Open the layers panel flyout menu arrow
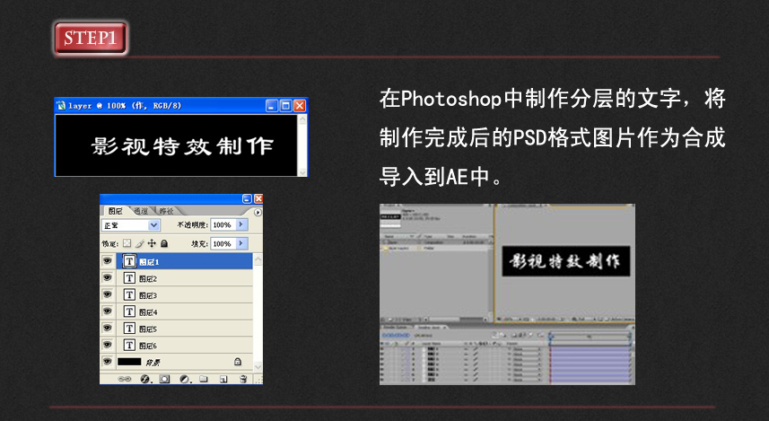This screenshot has height=421, width=769. tap(258, 212)
